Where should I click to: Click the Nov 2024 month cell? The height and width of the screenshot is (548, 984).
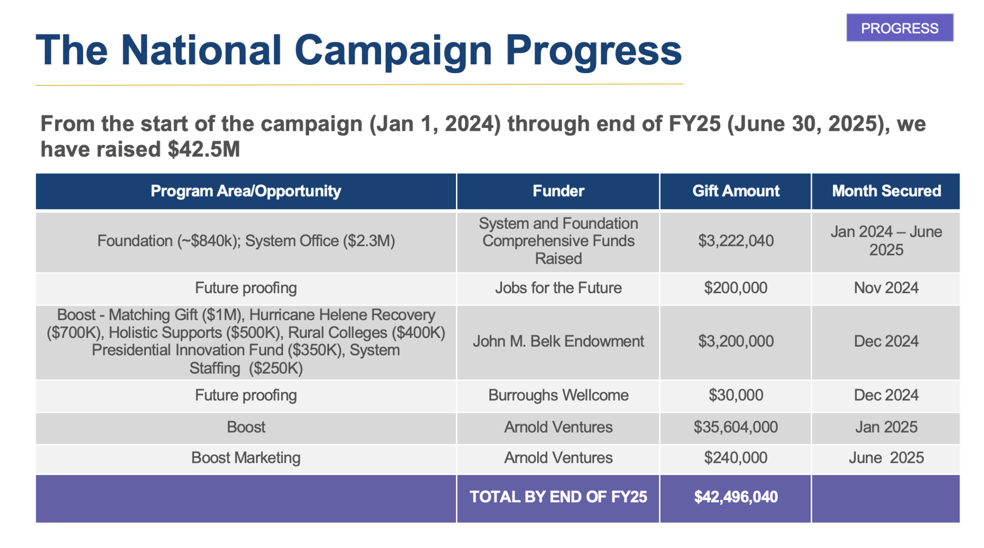pyautogui.click(x=886, y=288)
